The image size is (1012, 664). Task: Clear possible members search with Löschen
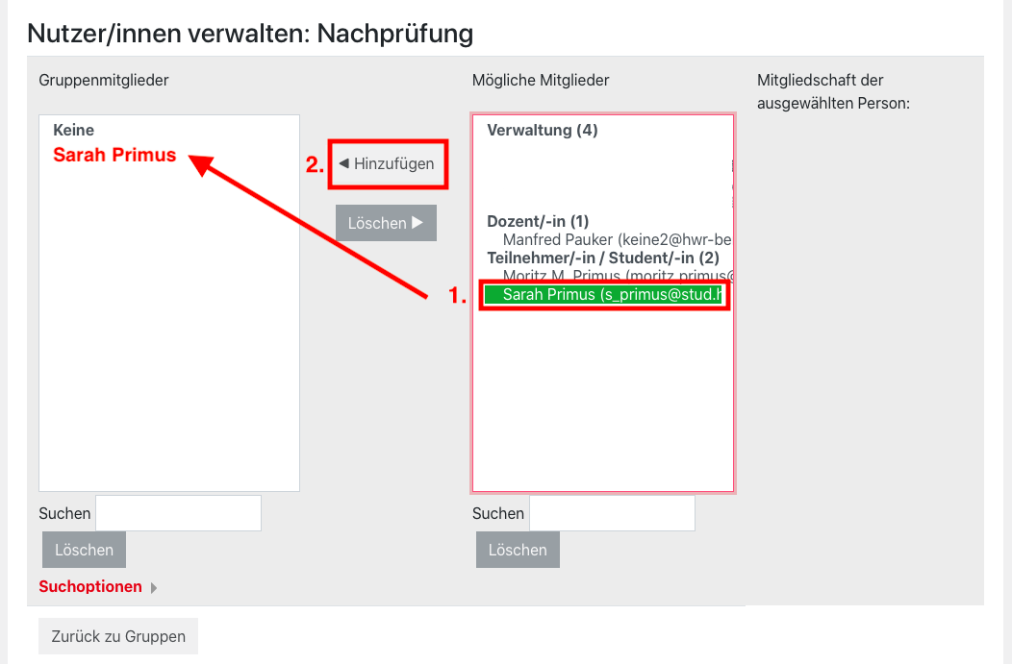[x=518, y=550]
